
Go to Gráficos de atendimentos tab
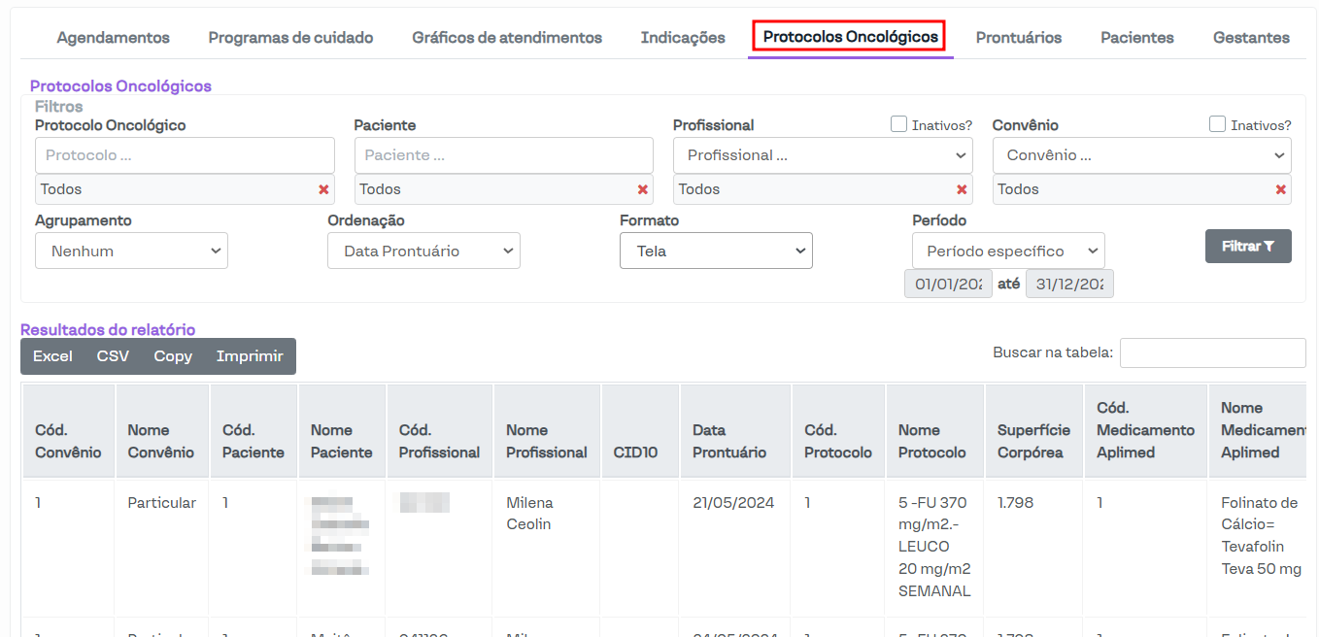pyautogui.click(x=506, y=38)
